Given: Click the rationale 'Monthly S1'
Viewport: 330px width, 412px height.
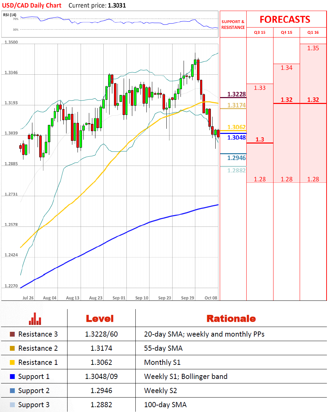Looking at the screenshot, I should [162, 362].
